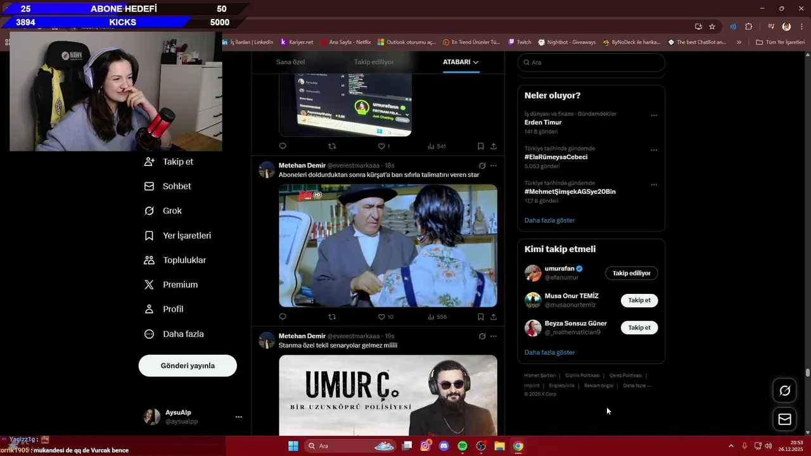Open more options on the 19s tweet
This screenshot has width=811, height=456.
[494, 336]
